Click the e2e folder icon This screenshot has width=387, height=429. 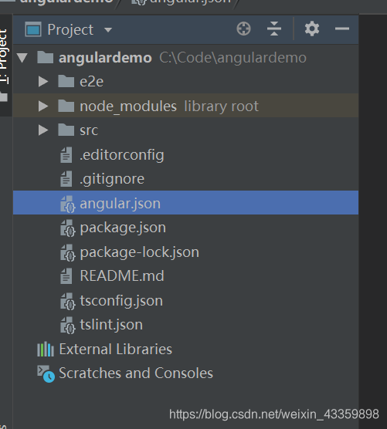tap(66, 81)
